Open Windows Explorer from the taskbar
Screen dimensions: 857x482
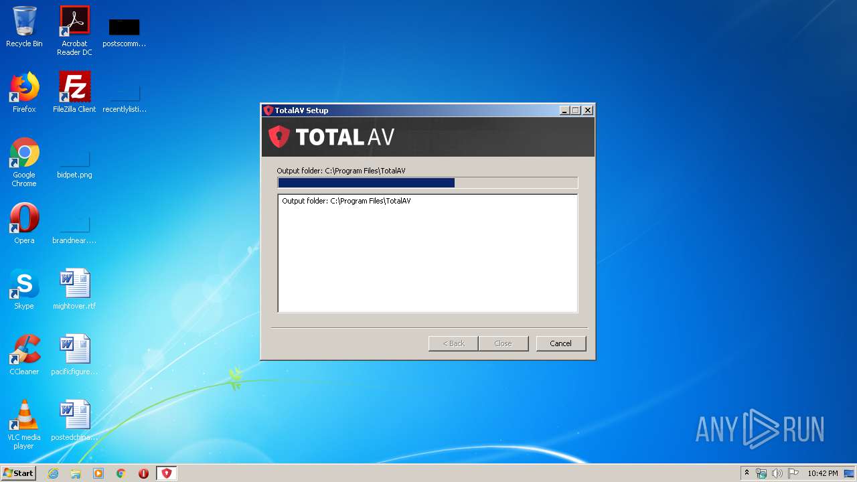76,473
